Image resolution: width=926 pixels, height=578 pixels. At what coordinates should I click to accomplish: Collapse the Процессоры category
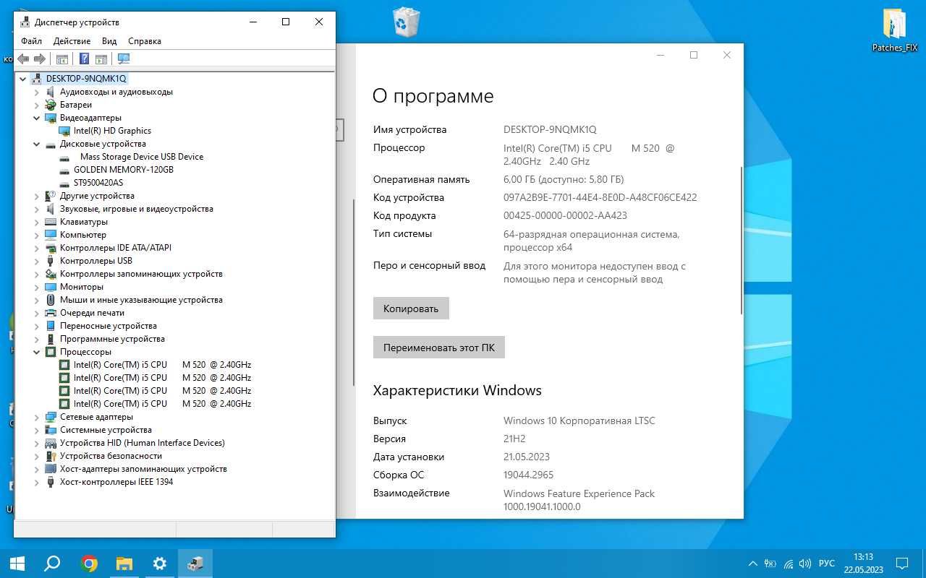click(37, 352)
